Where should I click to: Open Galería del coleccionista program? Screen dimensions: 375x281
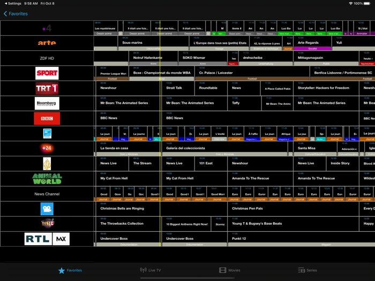[x=225, y=148]
